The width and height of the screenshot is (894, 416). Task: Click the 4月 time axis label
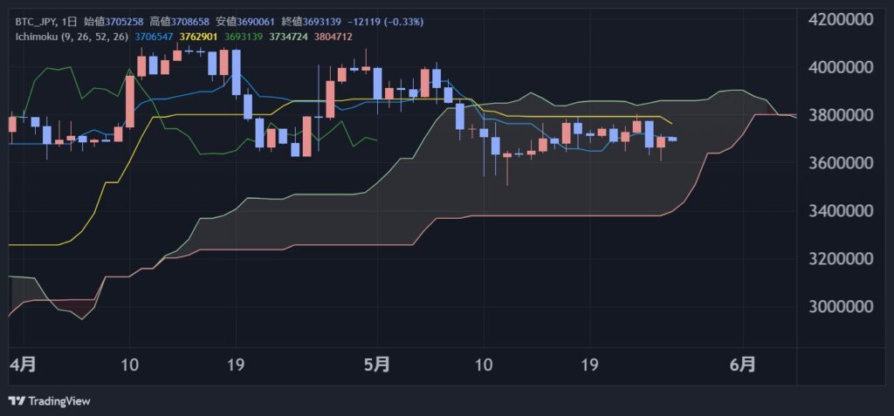(24, 365)
